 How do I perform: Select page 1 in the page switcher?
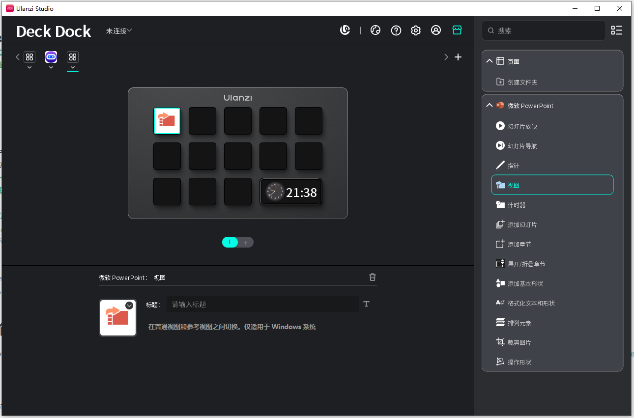230,242
